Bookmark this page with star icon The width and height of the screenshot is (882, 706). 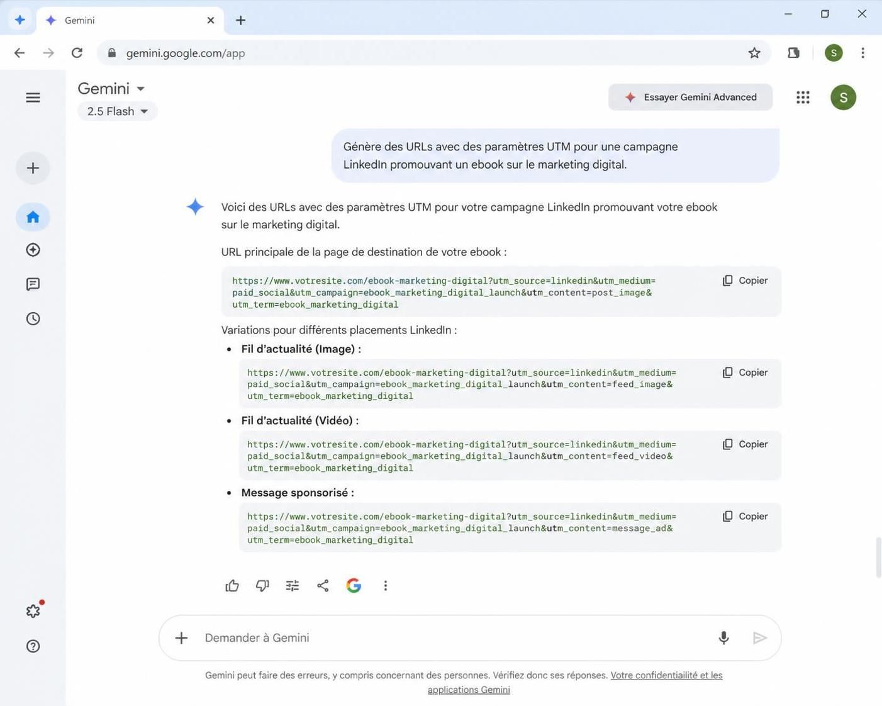(x=754, y=53)
